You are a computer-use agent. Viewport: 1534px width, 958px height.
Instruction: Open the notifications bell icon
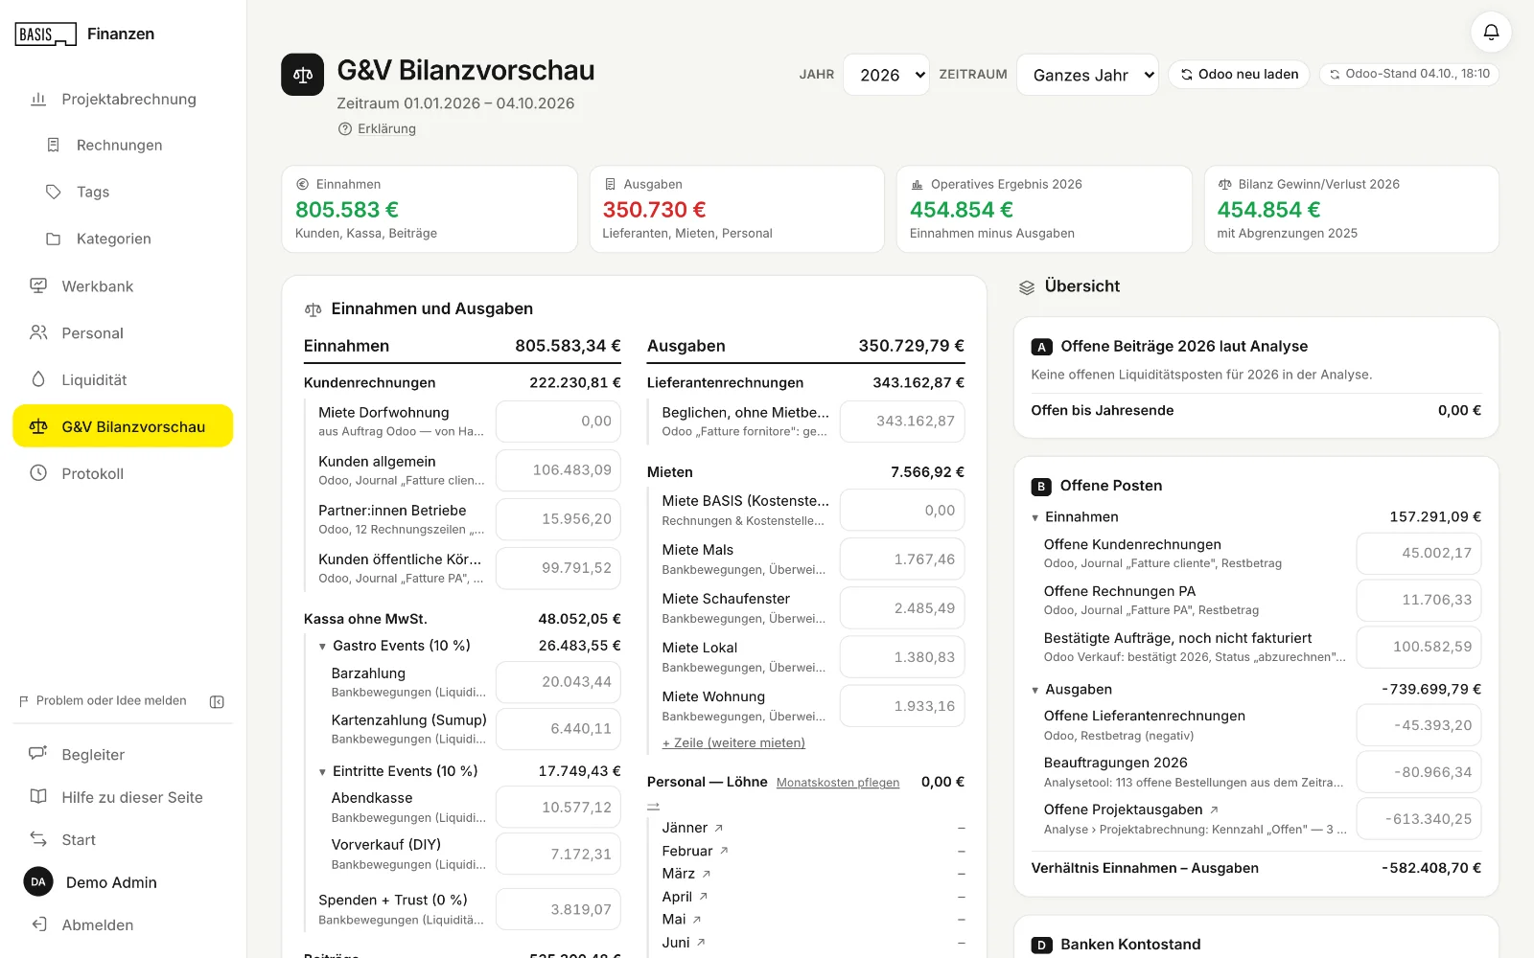coord(1491,33)
